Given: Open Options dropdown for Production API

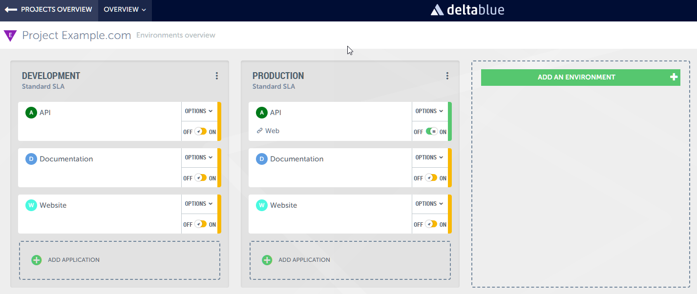Looking at the screenshot, I should click(x=429, y=111).
